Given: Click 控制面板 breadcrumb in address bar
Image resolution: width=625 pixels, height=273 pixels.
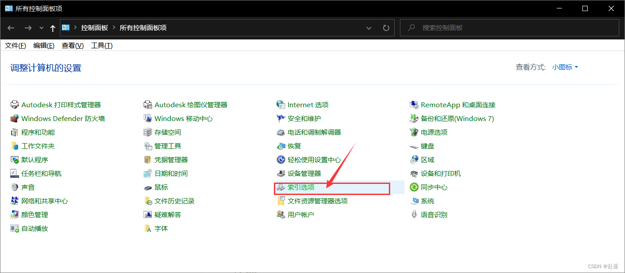Looking at the screenshot, I should (95, 28).
